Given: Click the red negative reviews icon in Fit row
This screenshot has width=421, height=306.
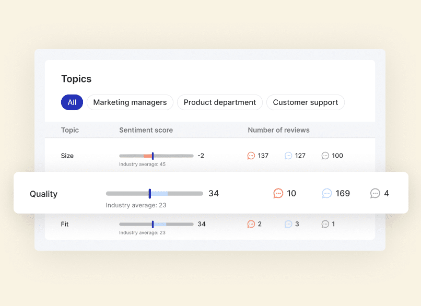Looking at the screenshot, I should [251, 224].
